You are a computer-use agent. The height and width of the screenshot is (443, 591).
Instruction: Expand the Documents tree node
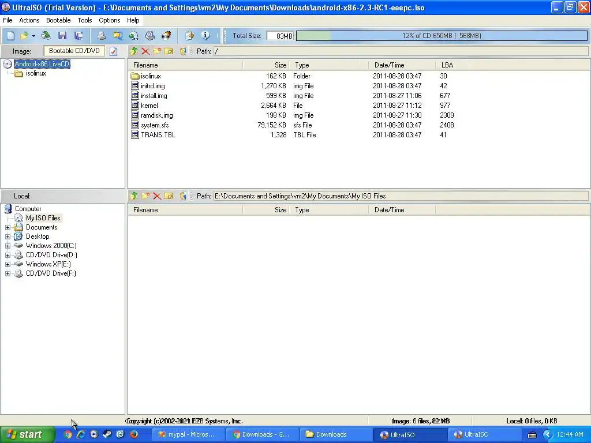coord(8,227)
